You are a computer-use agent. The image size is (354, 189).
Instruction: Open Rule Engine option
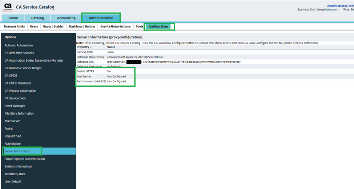tap(13, 144)
